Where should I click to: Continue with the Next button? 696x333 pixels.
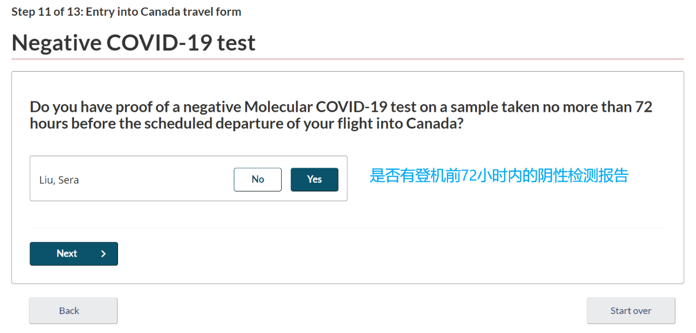pyautogui.click(x=74, y=254)
